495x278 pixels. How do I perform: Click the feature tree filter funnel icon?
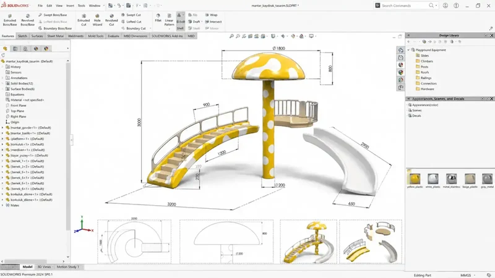(x=4, y=55)
